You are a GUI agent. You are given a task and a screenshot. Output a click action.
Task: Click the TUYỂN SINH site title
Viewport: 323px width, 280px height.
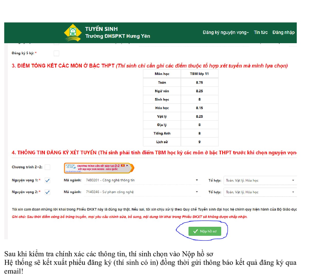pos(101,29)
